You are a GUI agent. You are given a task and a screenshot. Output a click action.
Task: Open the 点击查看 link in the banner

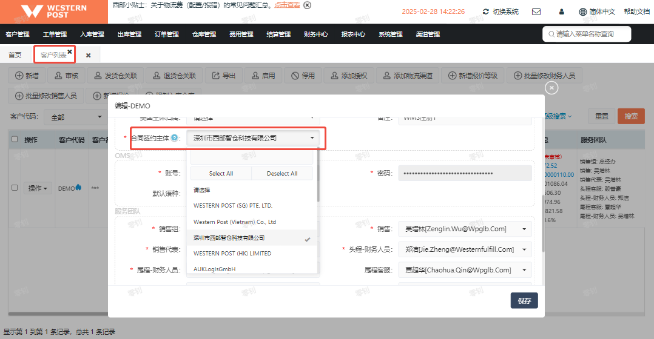tap(287, 5)
